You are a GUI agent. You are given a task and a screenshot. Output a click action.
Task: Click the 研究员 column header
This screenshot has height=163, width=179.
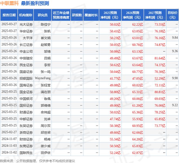point(43,15)
